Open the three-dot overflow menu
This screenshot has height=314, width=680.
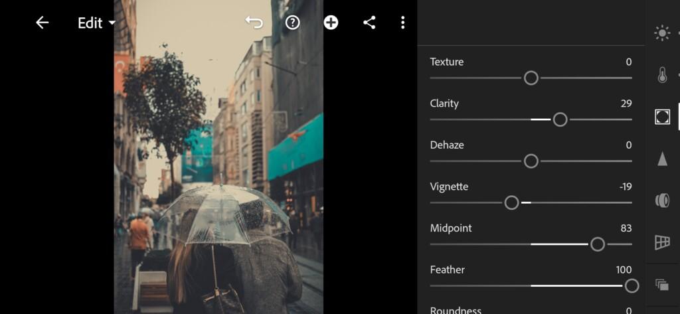click(x=403, y=23)
